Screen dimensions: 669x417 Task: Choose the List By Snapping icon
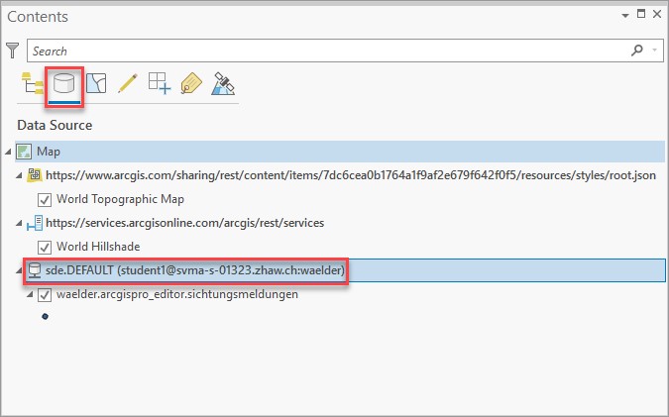159,84
